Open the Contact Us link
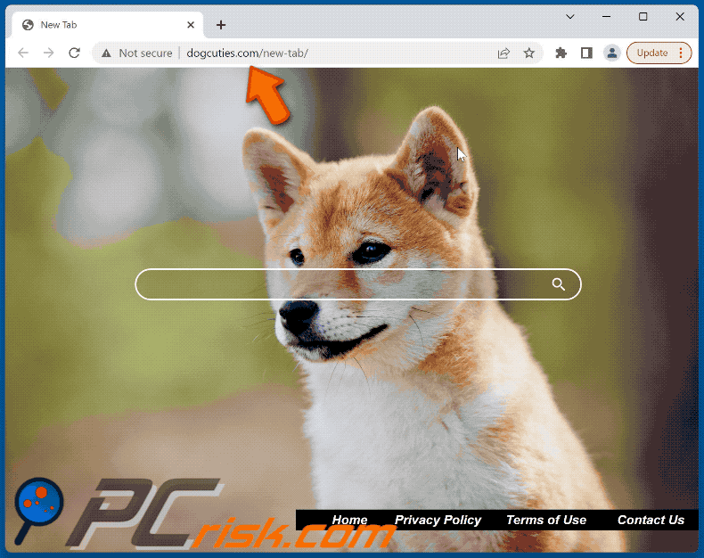704x558 pixels. [x=651, y=520]
